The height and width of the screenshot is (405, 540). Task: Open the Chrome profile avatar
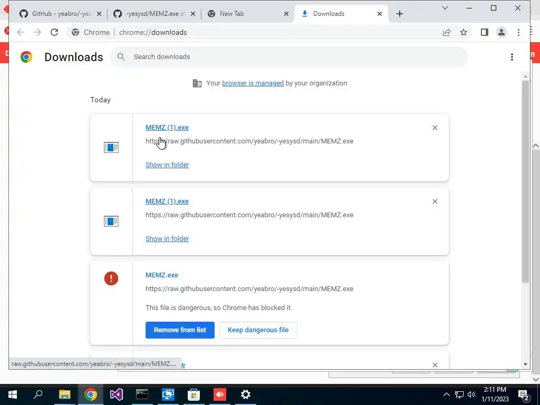point(502,32)
